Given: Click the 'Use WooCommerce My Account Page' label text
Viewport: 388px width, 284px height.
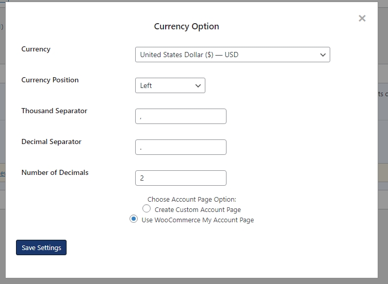Looking at the screenshot, I should coord(198,220).
